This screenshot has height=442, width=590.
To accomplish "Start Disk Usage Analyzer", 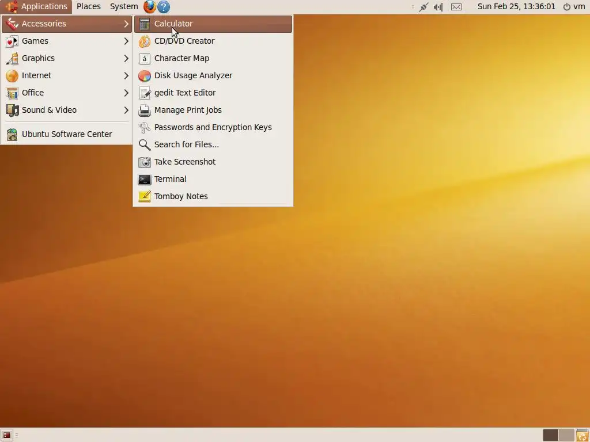I will coord(213,75).
